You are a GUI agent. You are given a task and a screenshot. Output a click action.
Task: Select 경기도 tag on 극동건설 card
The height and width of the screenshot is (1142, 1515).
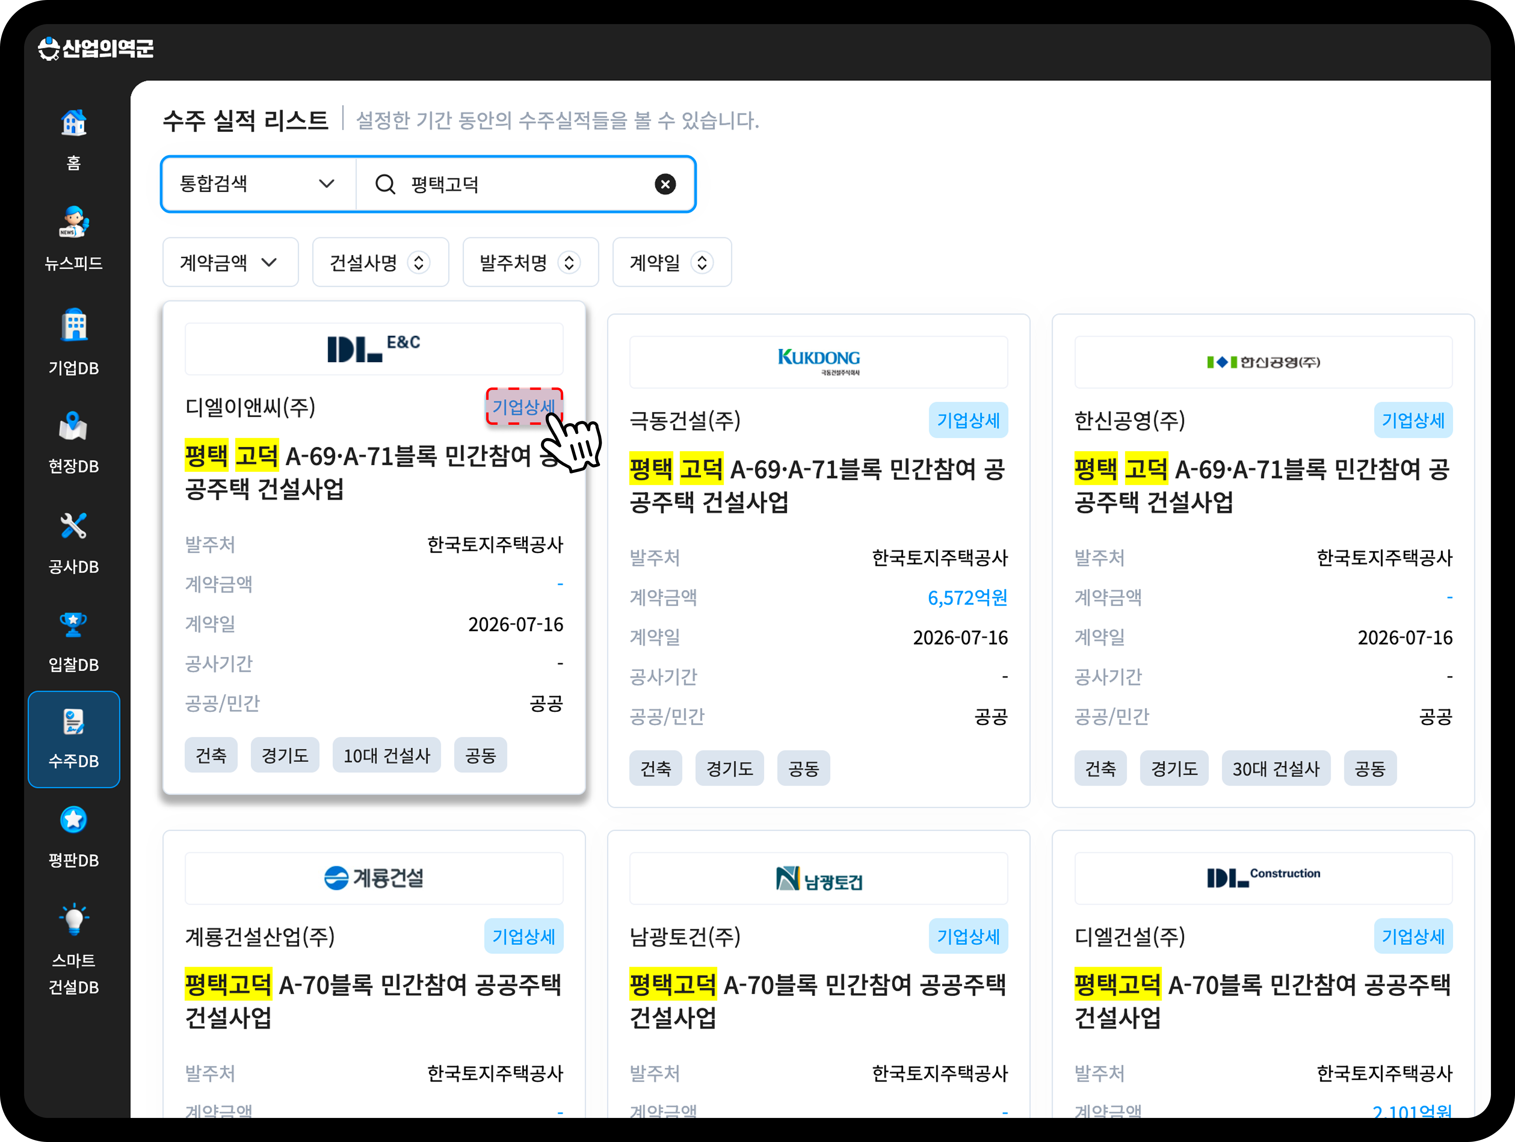(x=729, y=768)
